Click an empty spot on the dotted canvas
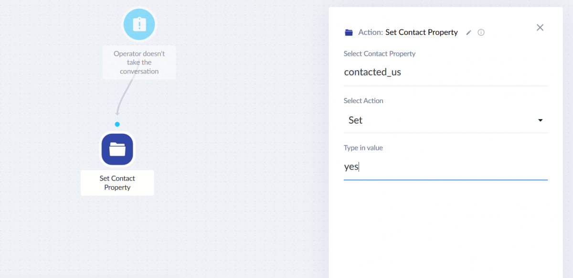The image size is (573, 278). (239, 143)
